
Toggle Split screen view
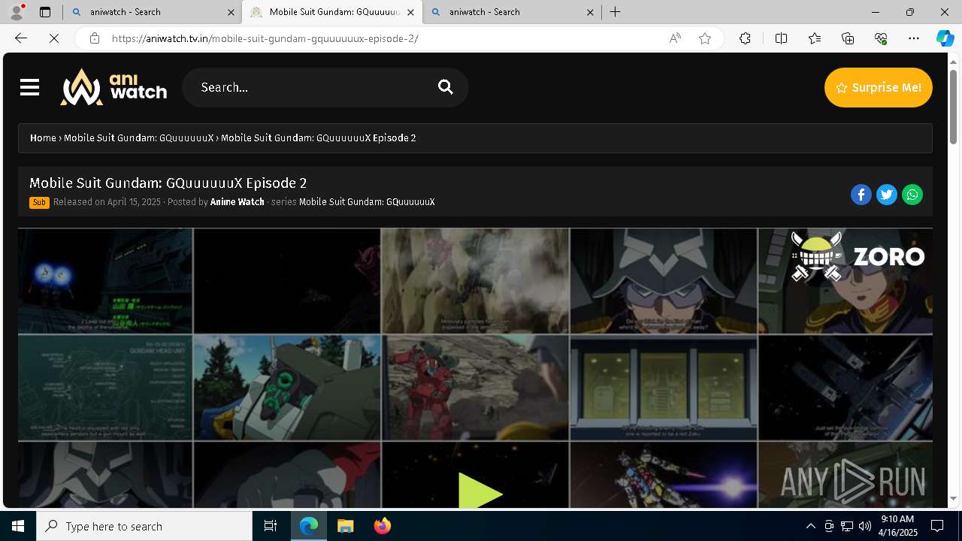click(781, 38)
